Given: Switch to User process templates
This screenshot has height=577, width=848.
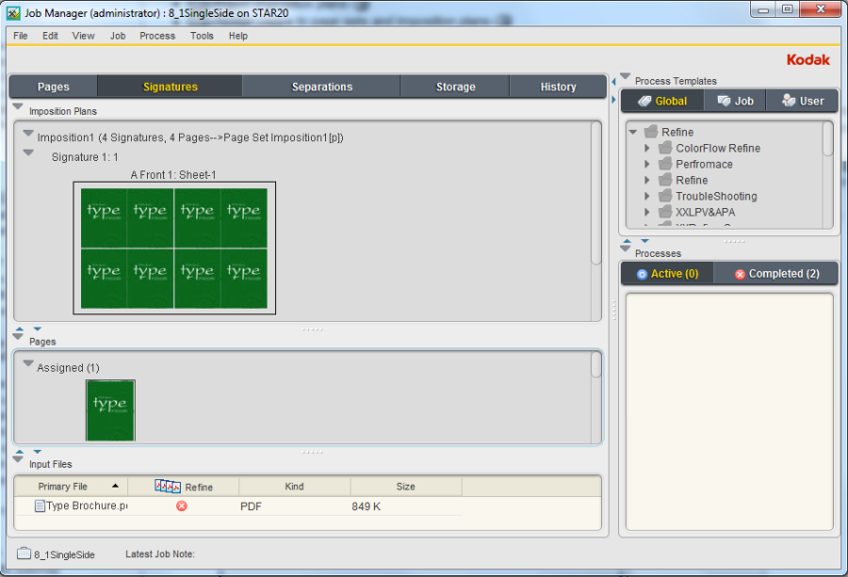Looking at the screenshot, I should [x=802, y=101].
